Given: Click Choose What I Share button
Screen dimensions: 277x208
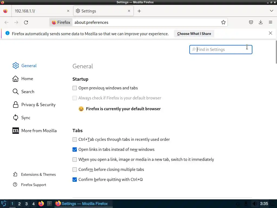Looking at the screenshot, I should tap(194, 34).
